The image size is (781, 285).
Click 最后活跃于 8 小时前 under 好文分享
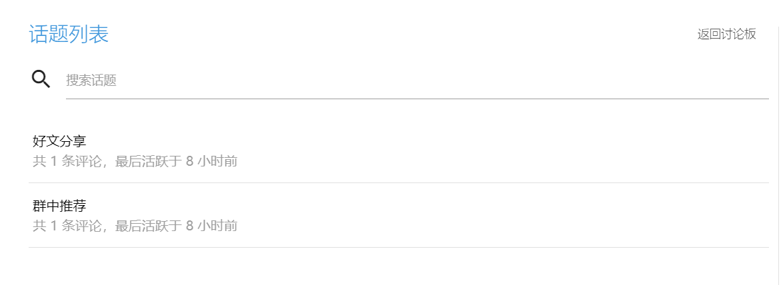coord(177,161)
